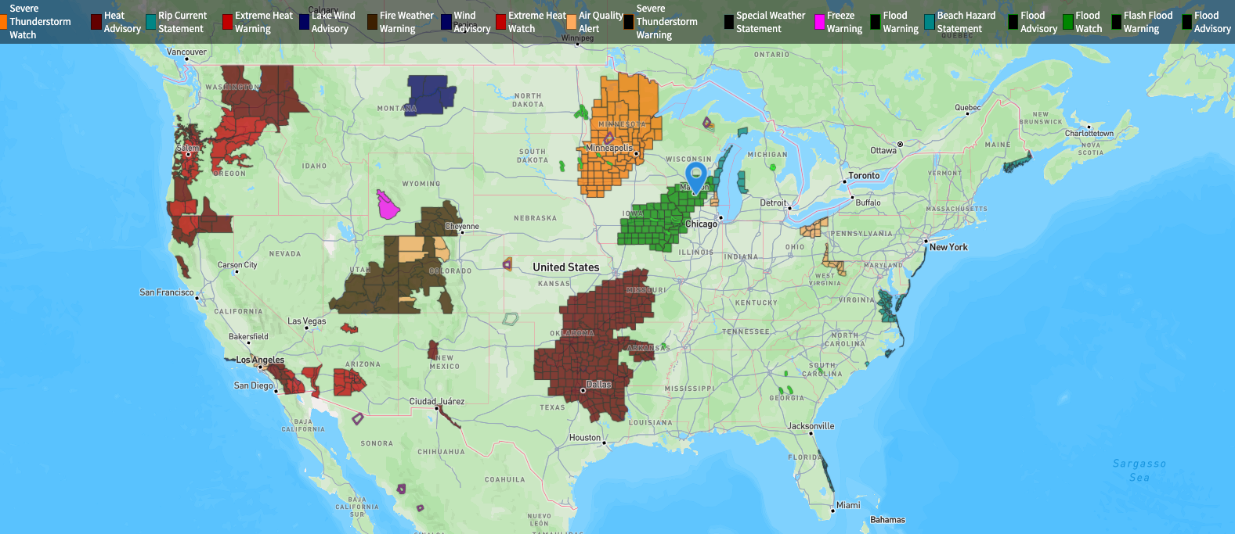Click the teal Rip Current Statement swatch

151,22
